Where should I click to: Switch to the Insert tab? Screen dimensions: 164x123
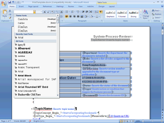point(21,6)
